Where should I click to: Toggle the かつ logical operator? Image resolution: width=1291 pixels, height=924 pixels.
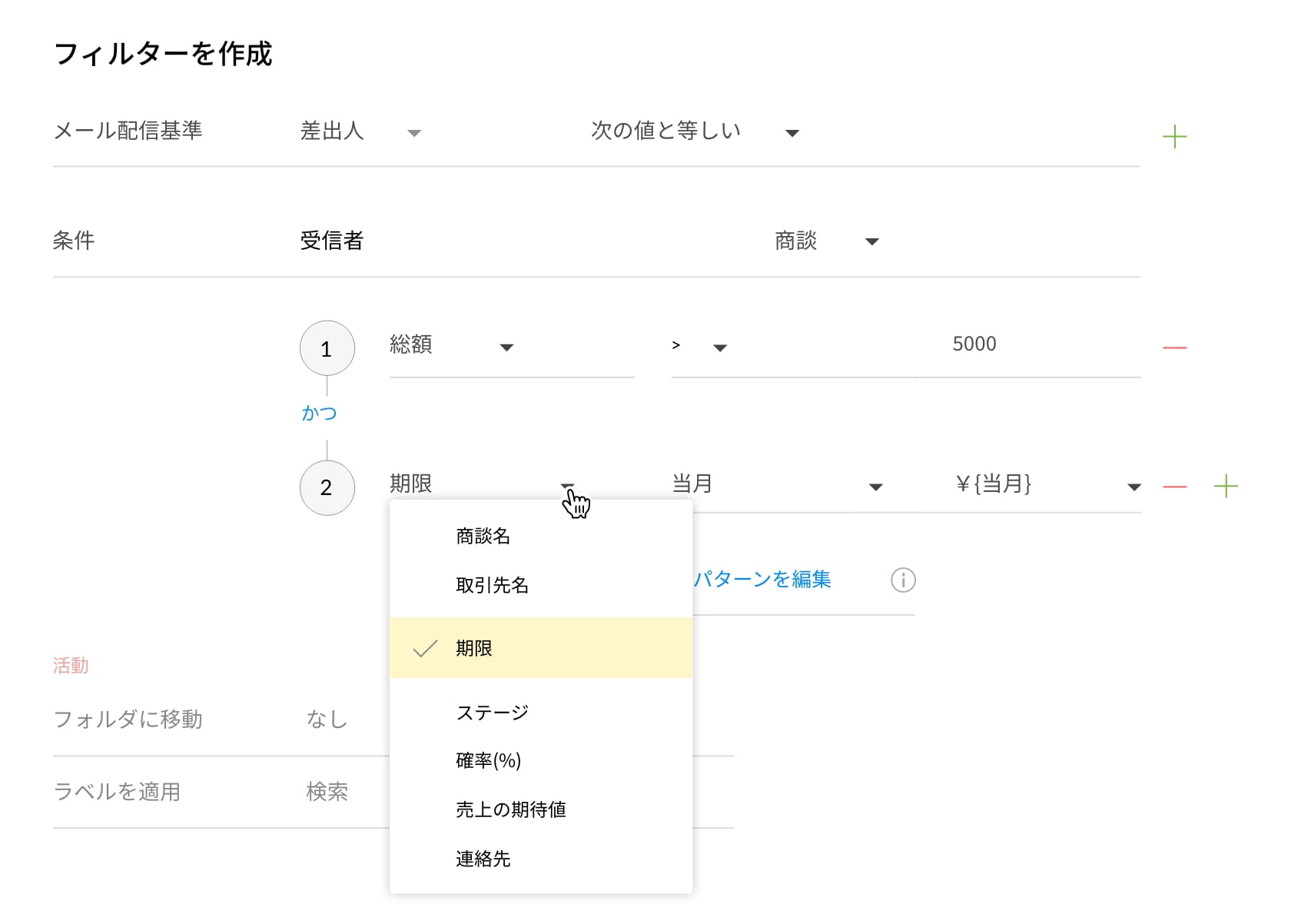tap(319, 414)
